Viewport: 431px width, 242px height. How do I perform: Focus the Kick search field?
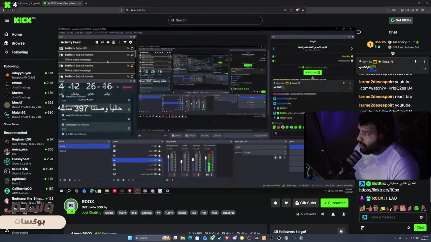(x=215, y=20)
